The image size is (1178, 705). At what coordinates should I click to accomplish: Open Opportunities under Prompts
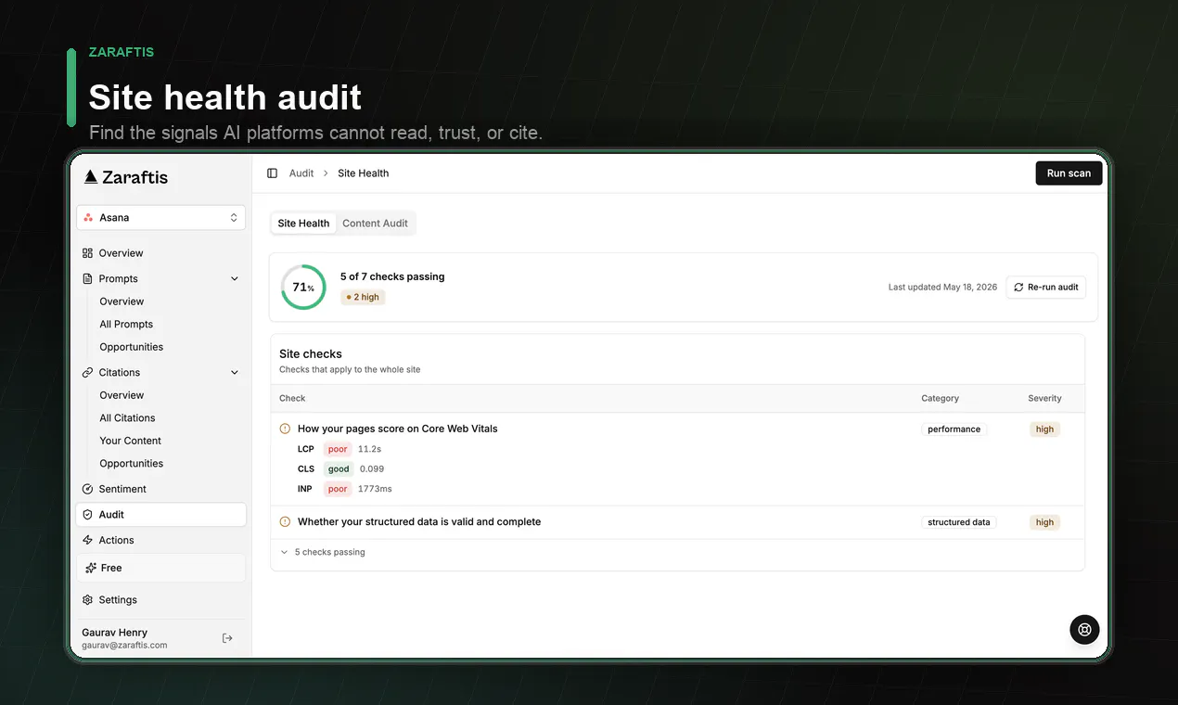tap(131, 347)
